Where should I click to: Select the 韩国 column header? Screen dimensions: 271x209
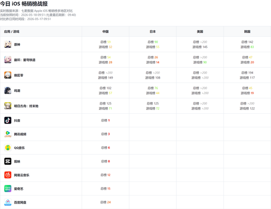[x=247, y=31]
